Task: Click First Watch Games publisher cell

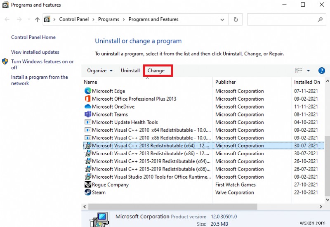Action: pyautogui.click(x=235, y=184)
